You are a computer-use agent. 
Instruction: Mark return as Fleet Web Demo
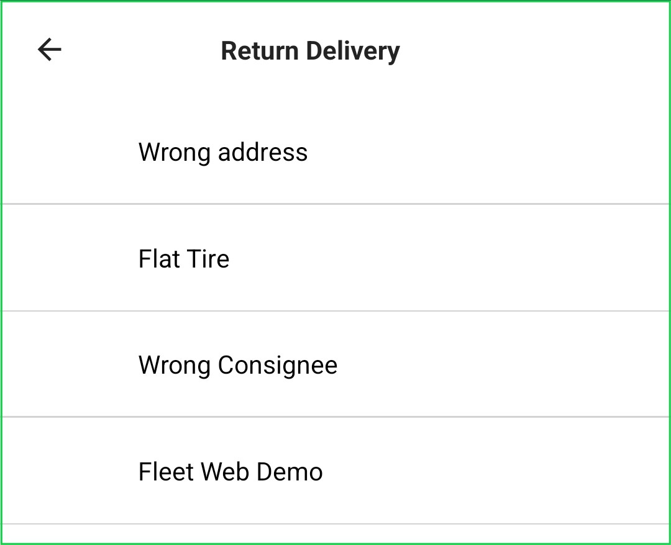click(x=231, y=472)
